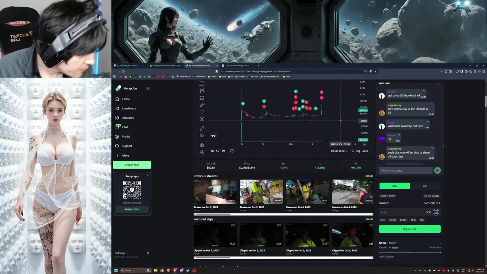Viewport: 487px width, 274px height.
Task: Select the forecasting lines tool
Action: click(202, 98)
